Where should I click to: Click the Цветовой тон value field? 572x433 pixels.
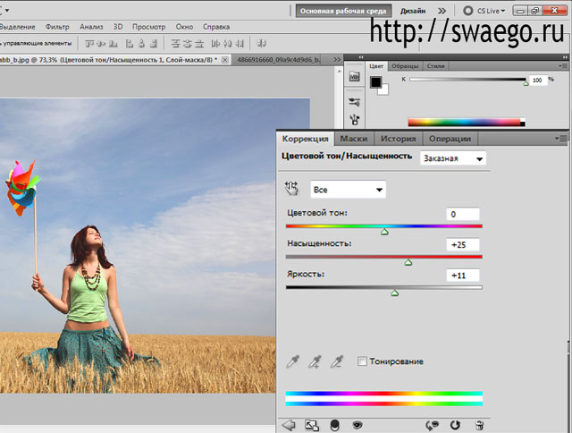pos(463,215)
